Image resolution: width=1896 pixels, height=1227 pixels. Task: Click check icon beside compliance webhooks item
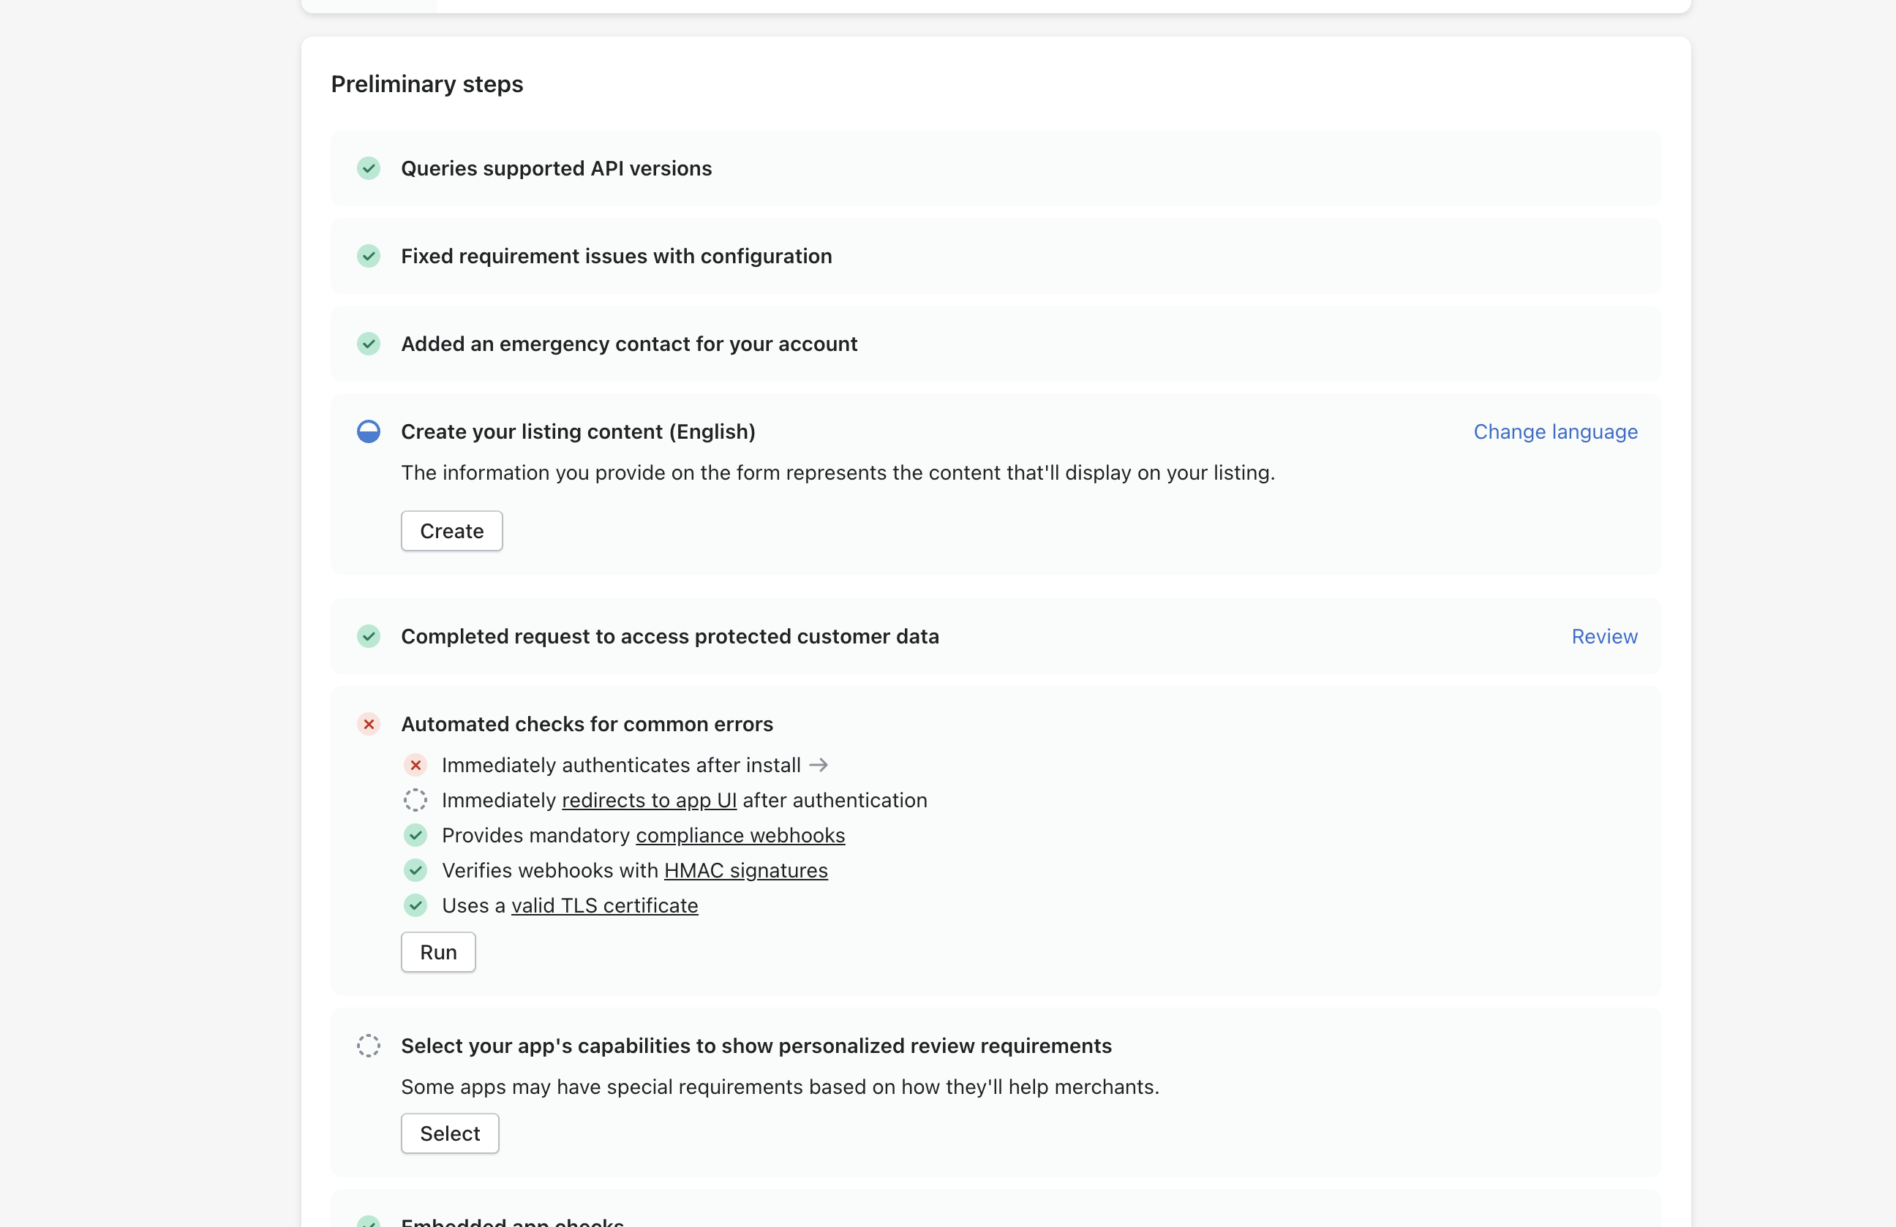tap(415, 834)
